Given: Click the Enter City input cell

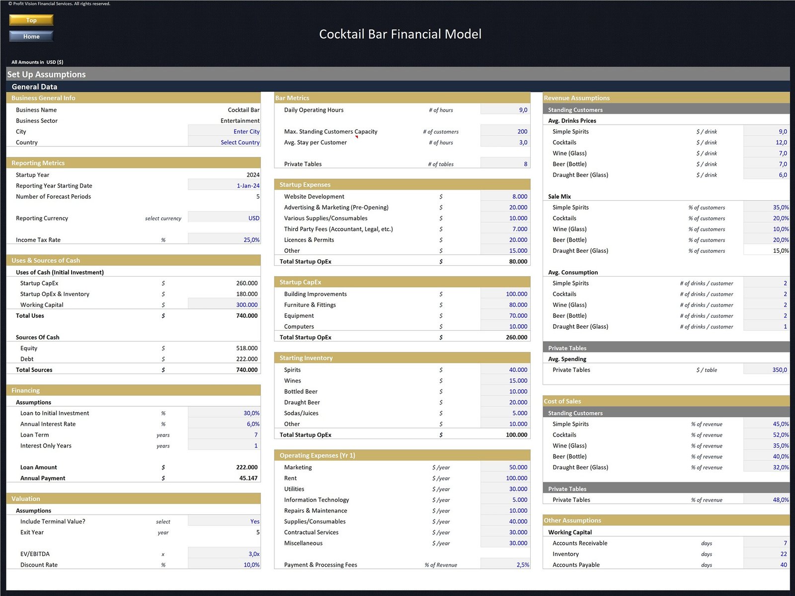Looking at the screenshot, I should 224,132.
